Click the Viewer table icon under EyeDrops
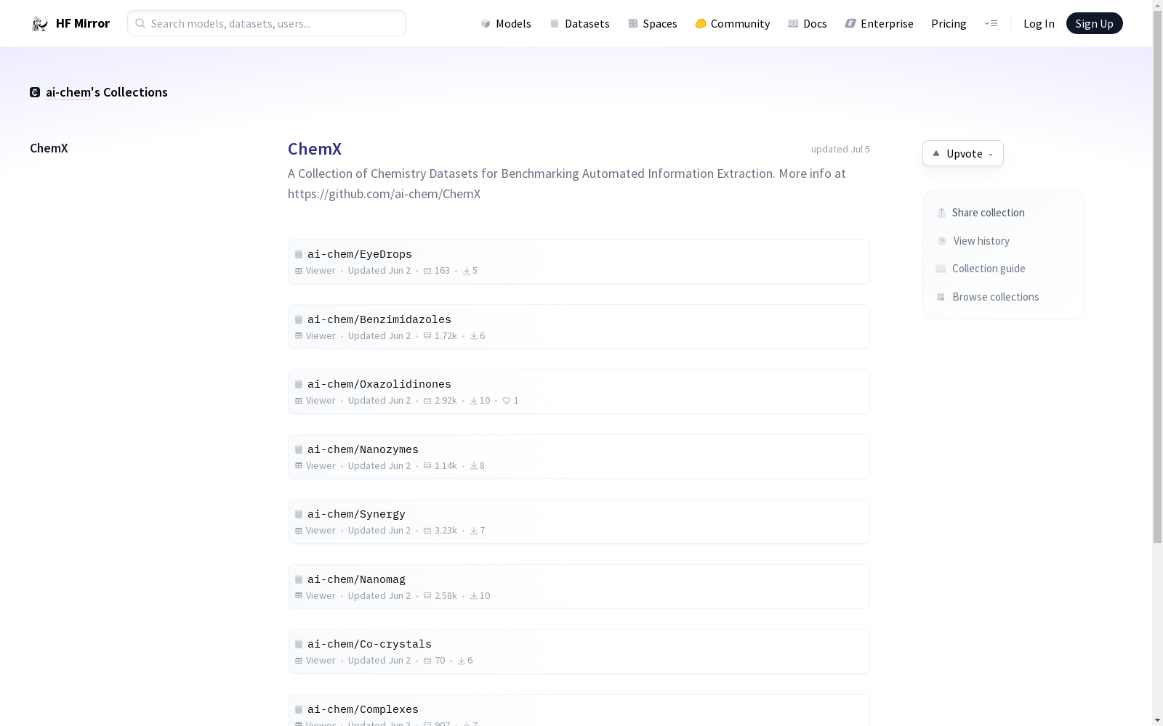 (x=299, y=271)
